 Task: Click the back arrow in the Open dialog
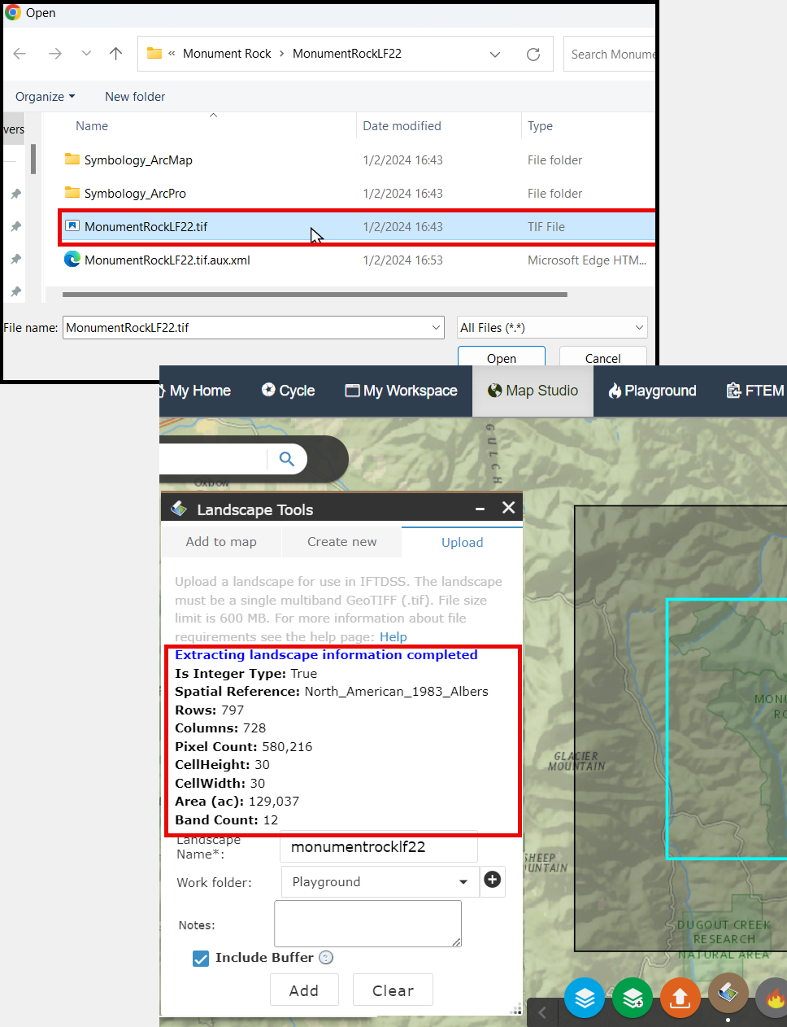[x=20, y=54]
